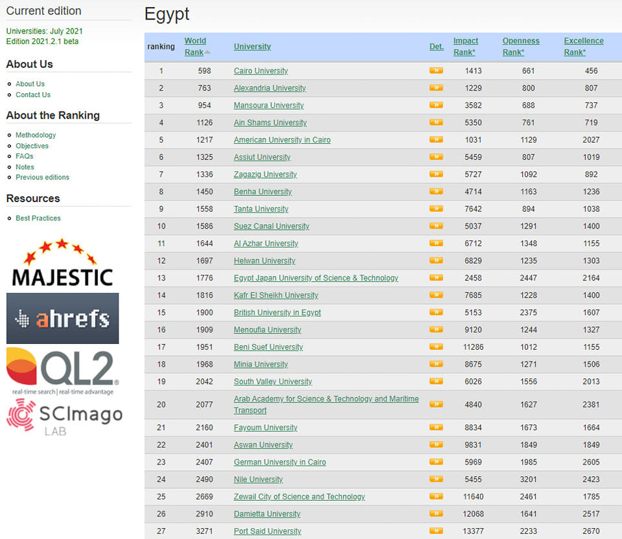Click the Det. icon for Benha University
The height and width of the screenshot is (539, 622).
(436, 192)
